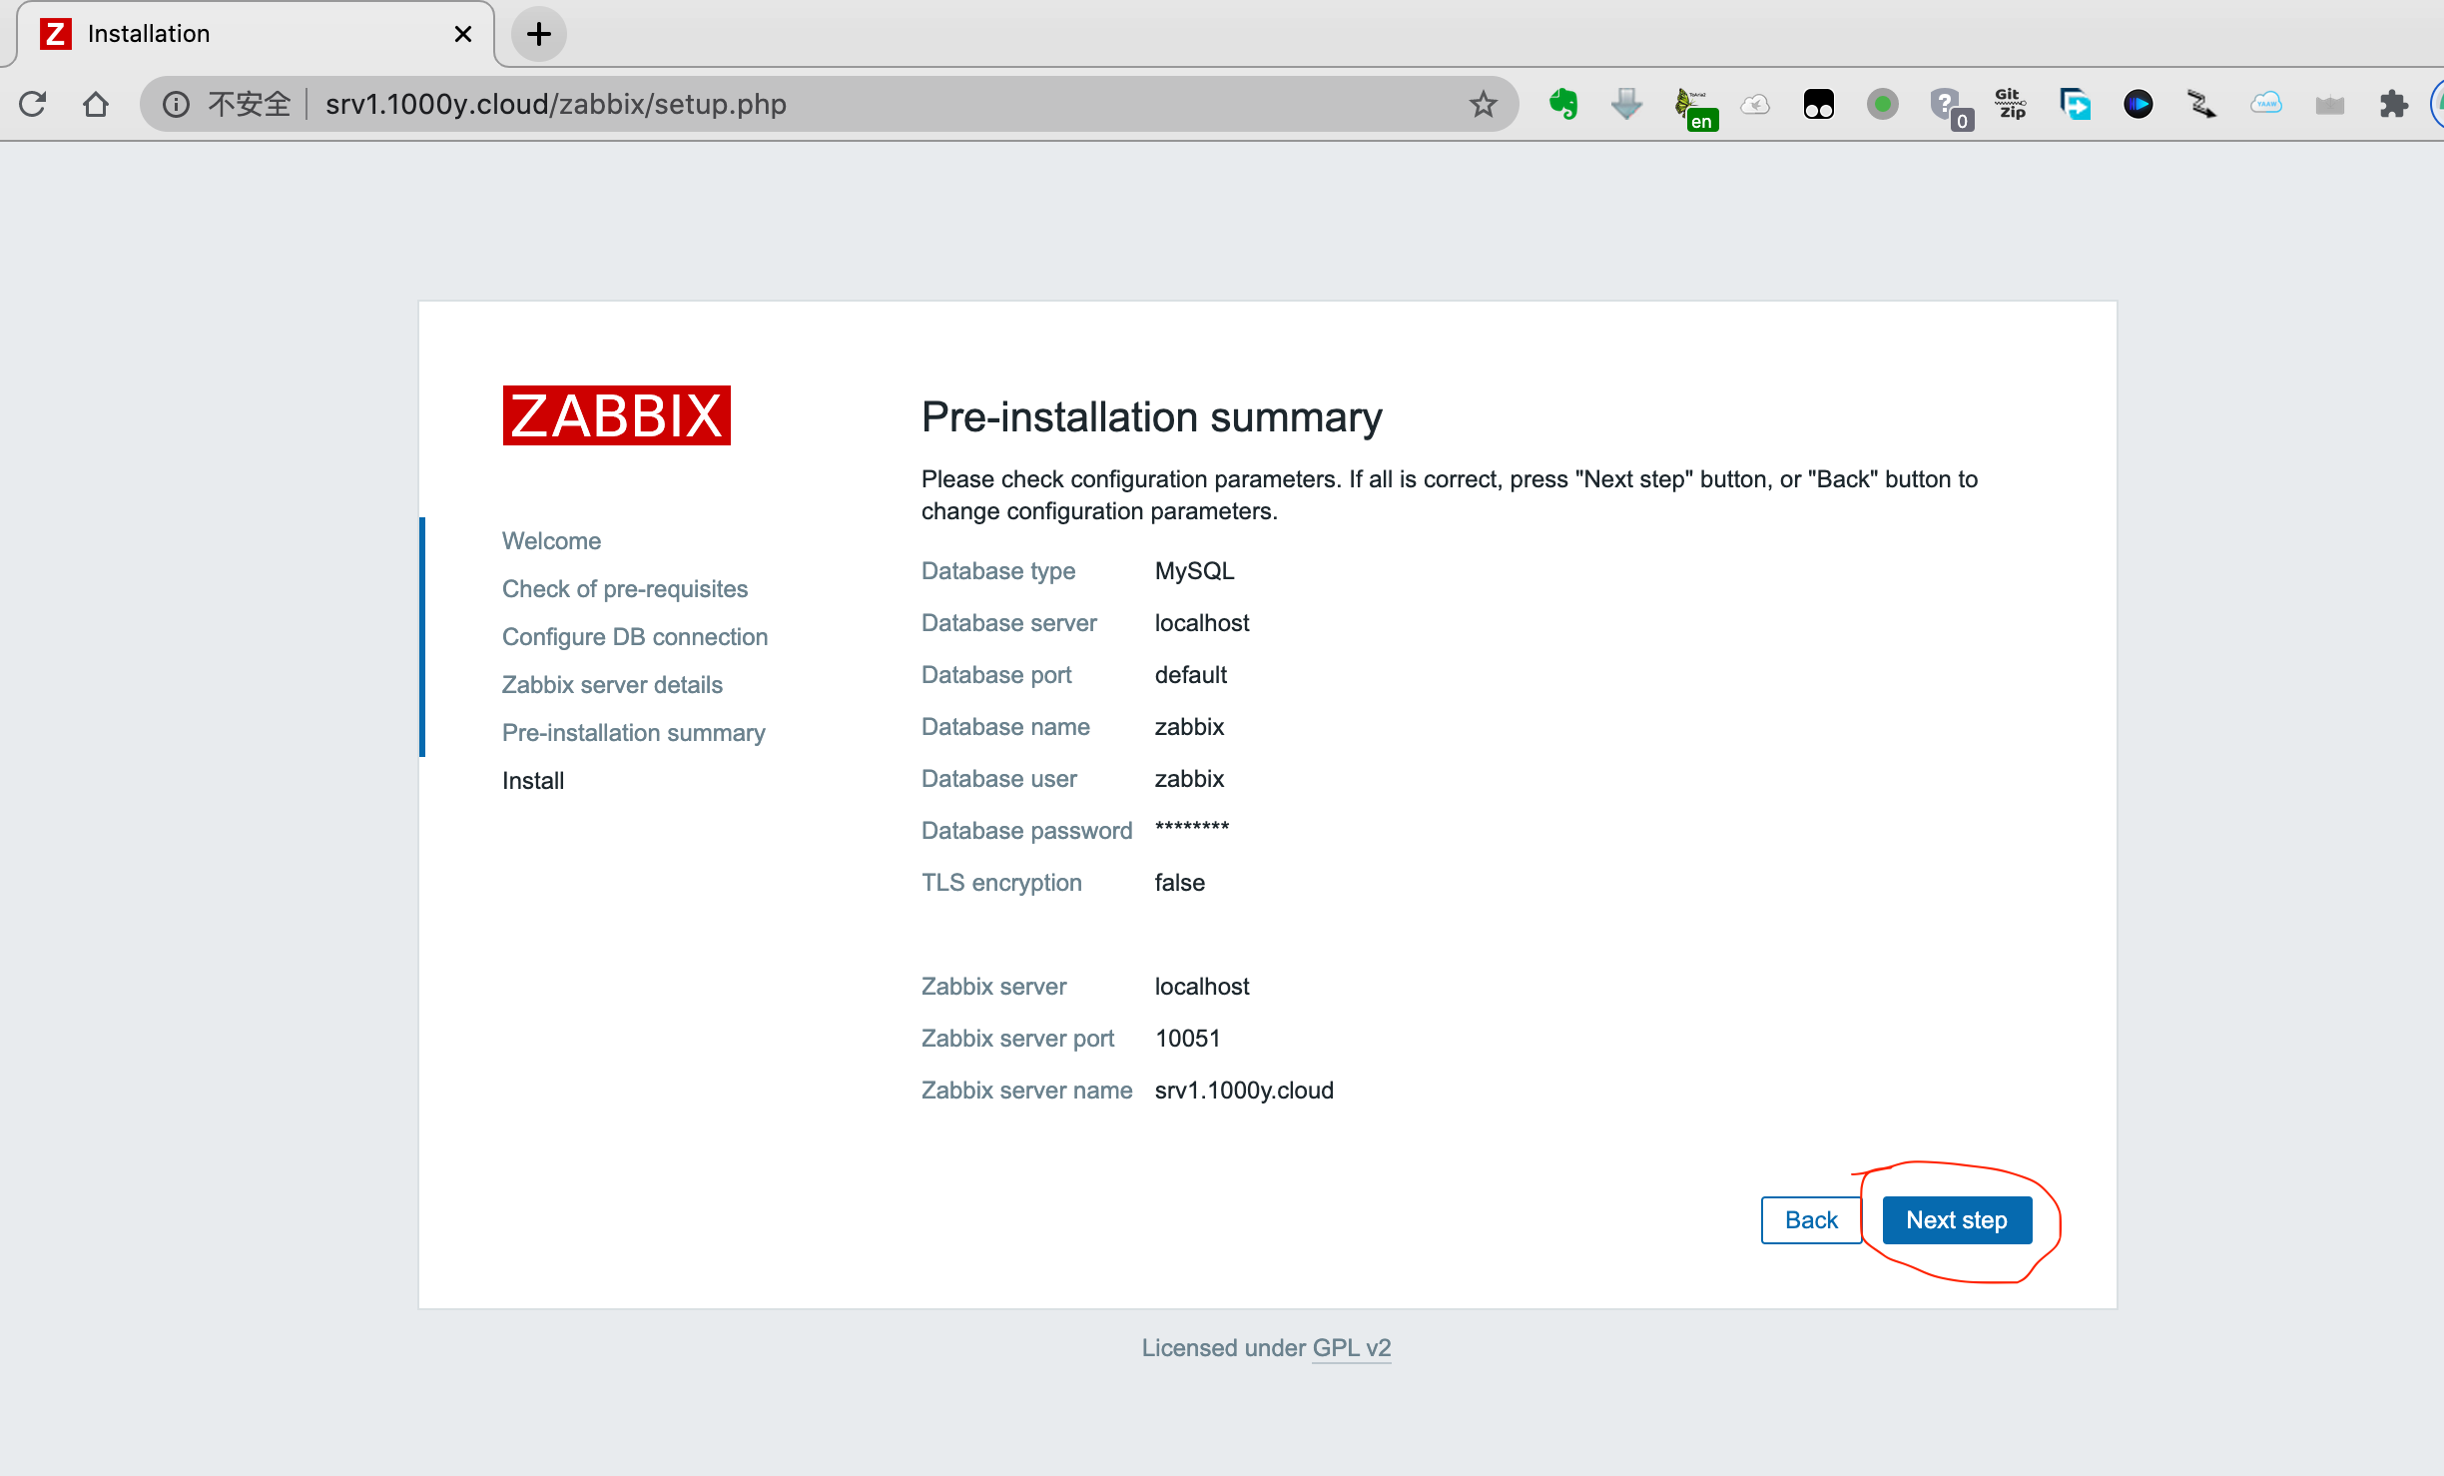
Task: Click the gray download arrow extension icon
Action: tap(1627, 104)
